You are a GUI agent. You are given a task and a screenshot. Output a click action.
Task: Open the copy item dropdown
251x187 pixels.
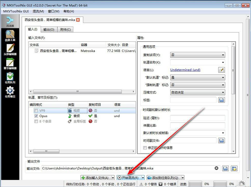[x=198, y=55]
